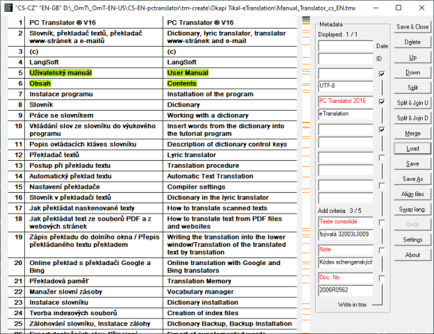Open the Save As dialog
Viewport: 434px width, 334px height.
(x=412, y=179)
